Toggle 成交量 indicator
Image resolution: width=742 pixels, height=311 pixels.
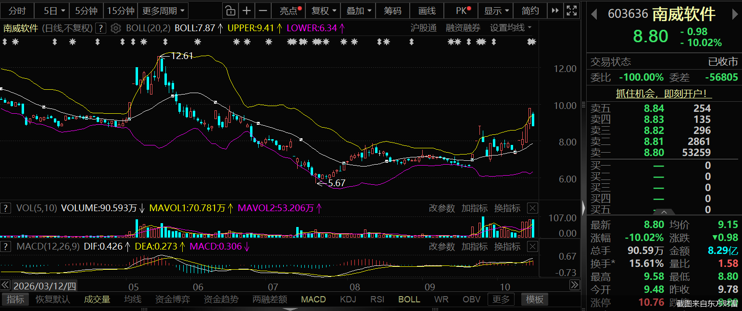pyautogui.click(x=97, y=299)
